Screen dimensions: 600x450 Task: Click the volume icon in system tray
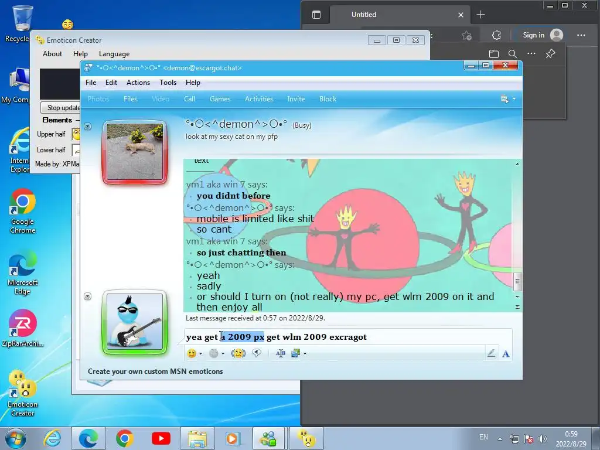coord(542,439)
